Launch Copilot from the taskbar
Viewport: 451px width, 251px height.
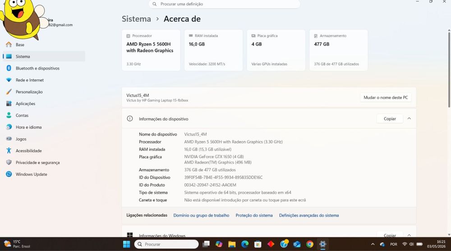point(219,244)
